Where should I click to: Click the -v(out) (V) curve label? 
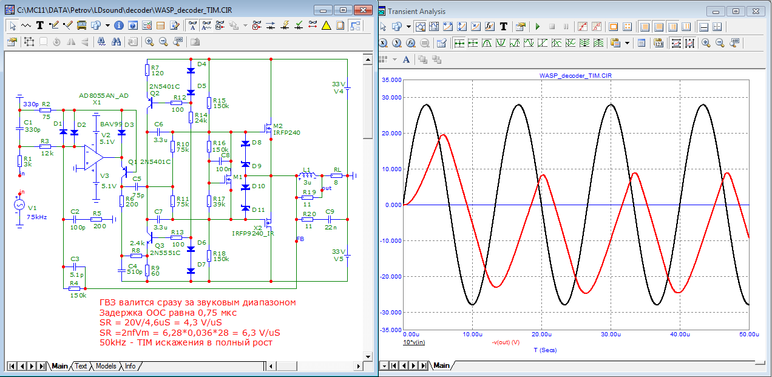[x=506, y=342]
